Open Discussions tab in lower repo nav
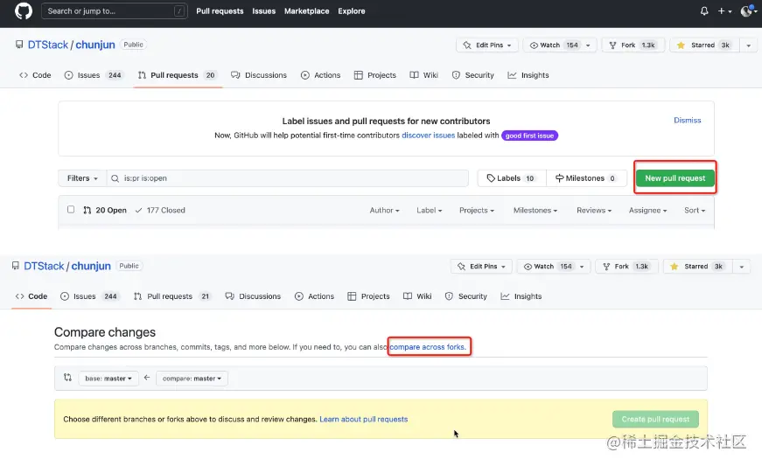The image size is (762, 466). pyautogui.click(x=253, y=296)
